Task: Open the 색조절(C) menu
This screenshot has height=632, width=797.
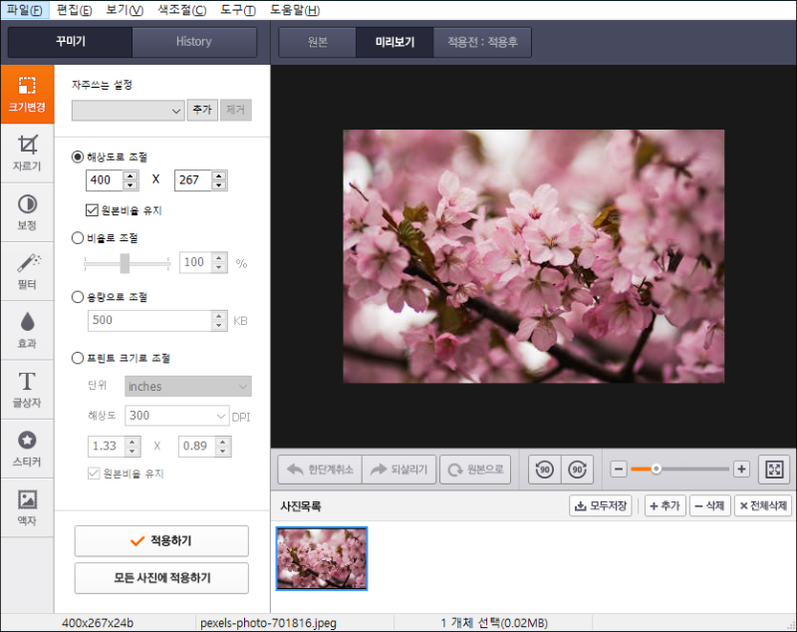Action: click(x=182, y=10)
